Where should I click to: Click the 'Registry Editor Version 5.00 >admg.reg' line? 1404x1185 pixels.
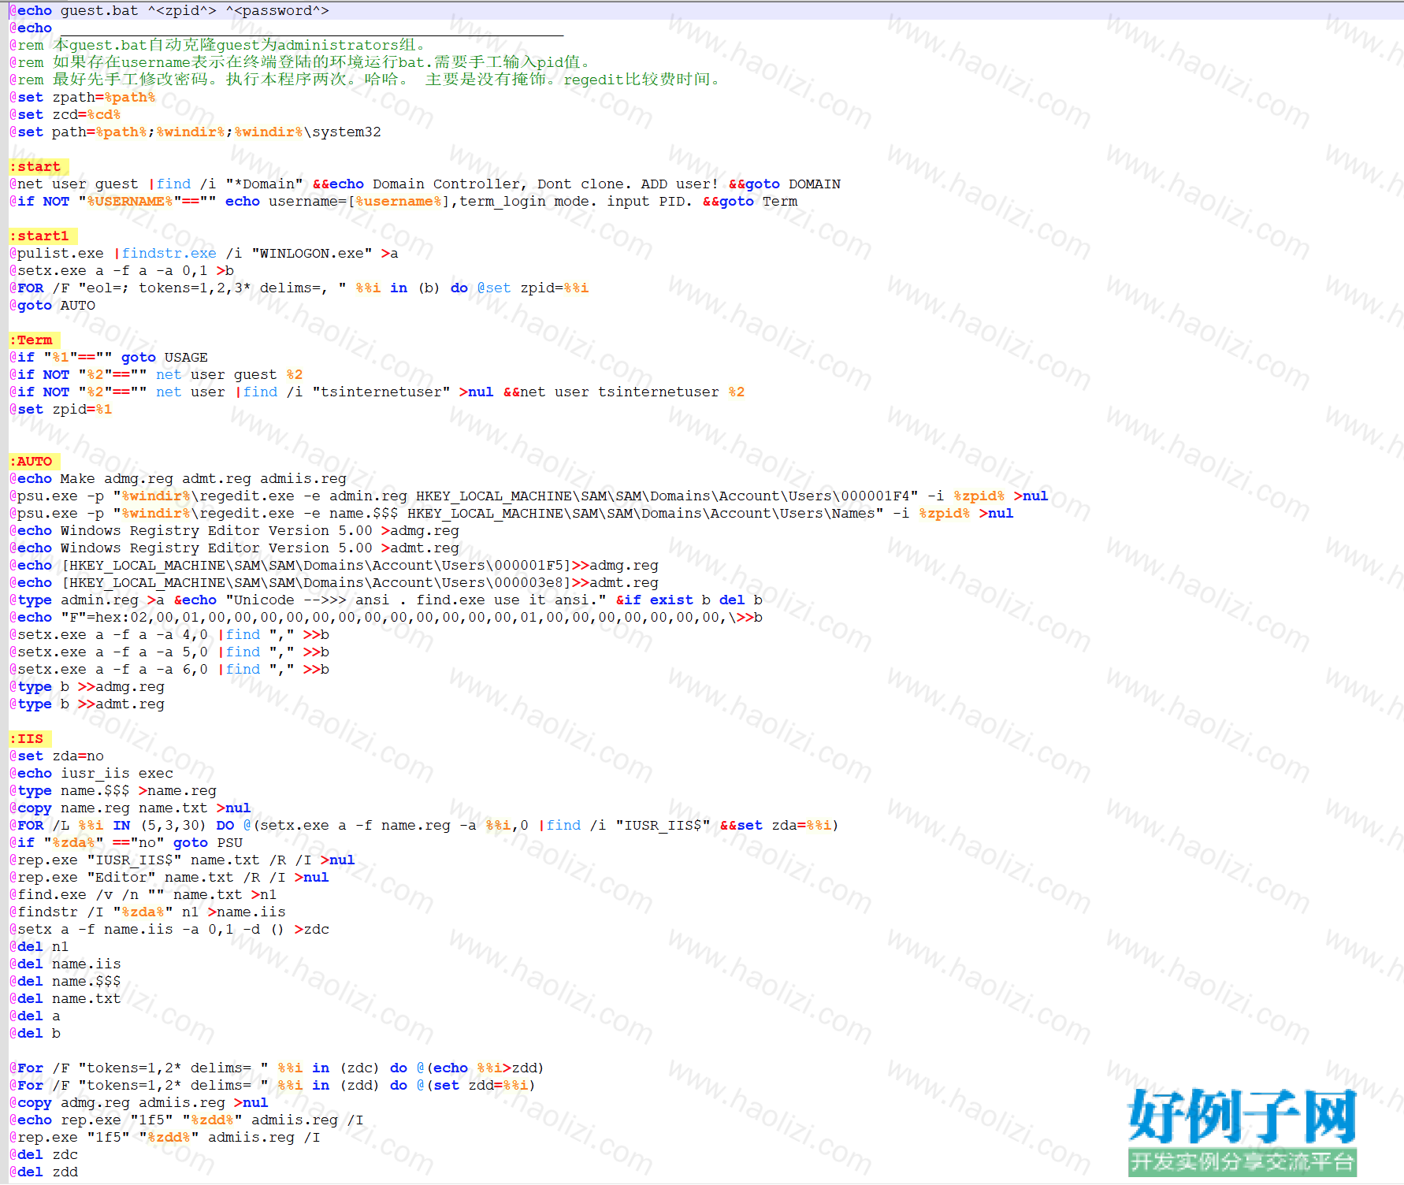234,530
